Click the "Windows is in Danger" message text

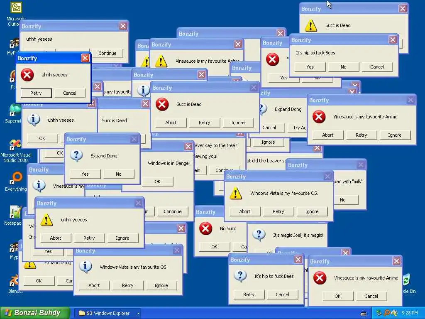(x=169, y=163)
